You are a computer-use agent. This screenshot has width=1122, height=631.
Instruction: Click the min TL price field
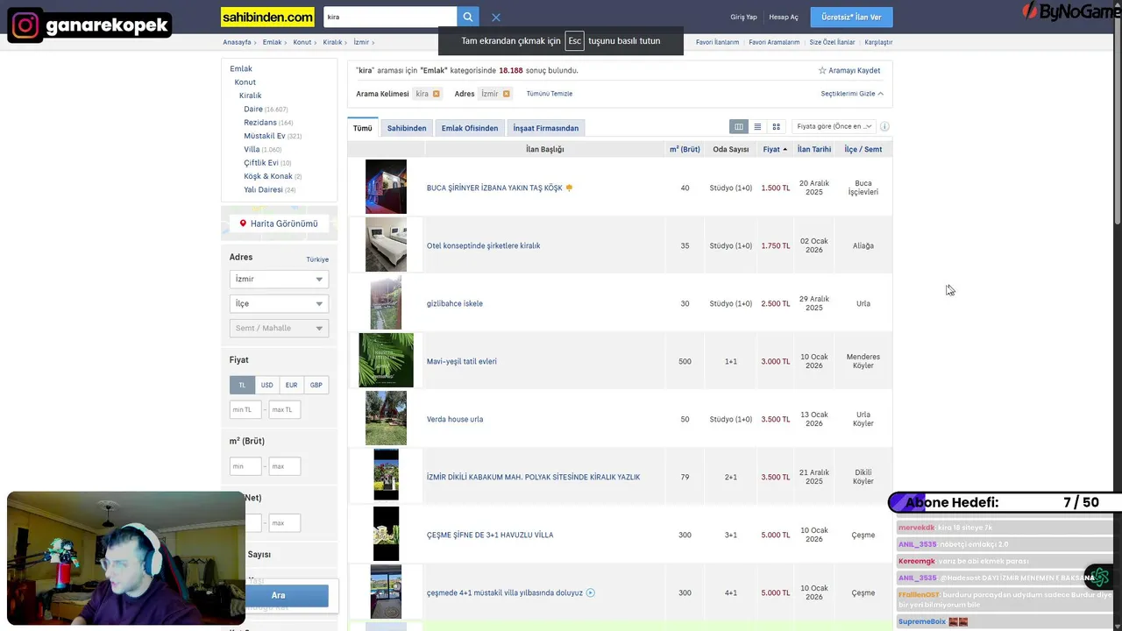point(245,409)
